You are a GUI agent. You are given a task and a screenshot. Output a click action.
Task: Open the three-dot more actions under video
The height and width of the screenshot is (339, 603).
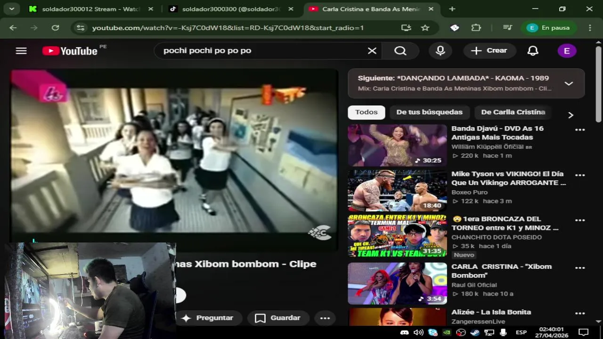click(325, 318)
